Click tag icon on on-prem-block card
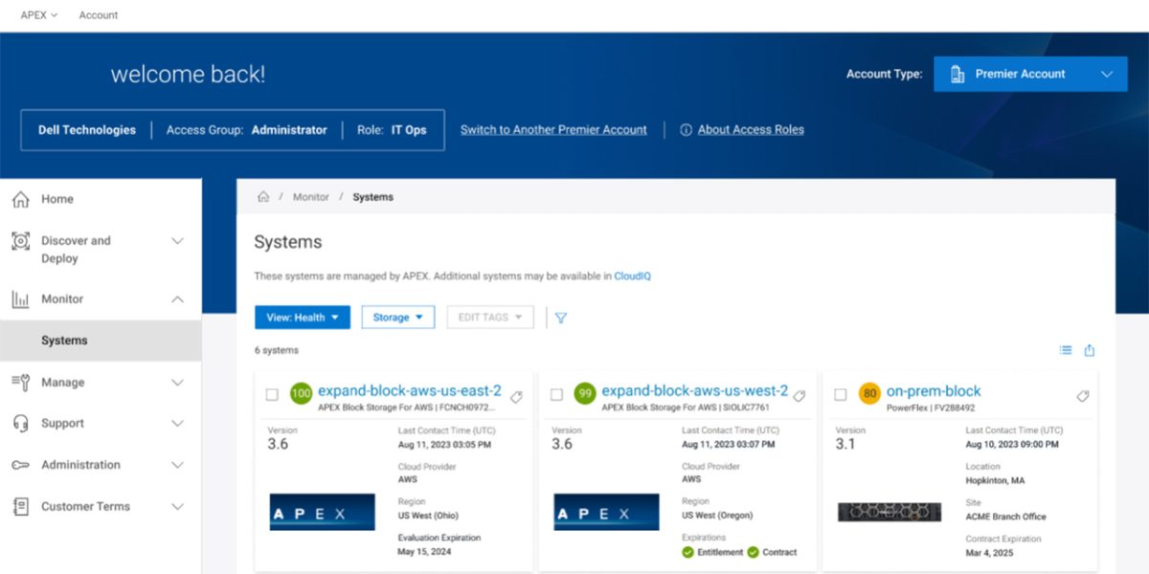Image resolution: width=1149 pixels, height=574 pixels. click(1084, 396)
